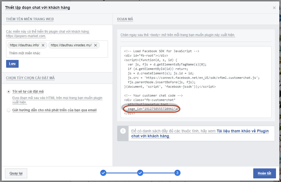The width and height of the screenshot is (281, 182).
Task: Click the 'Đưa đoạn mã sau vào HTML' description
Action: (x=57, y=100)
